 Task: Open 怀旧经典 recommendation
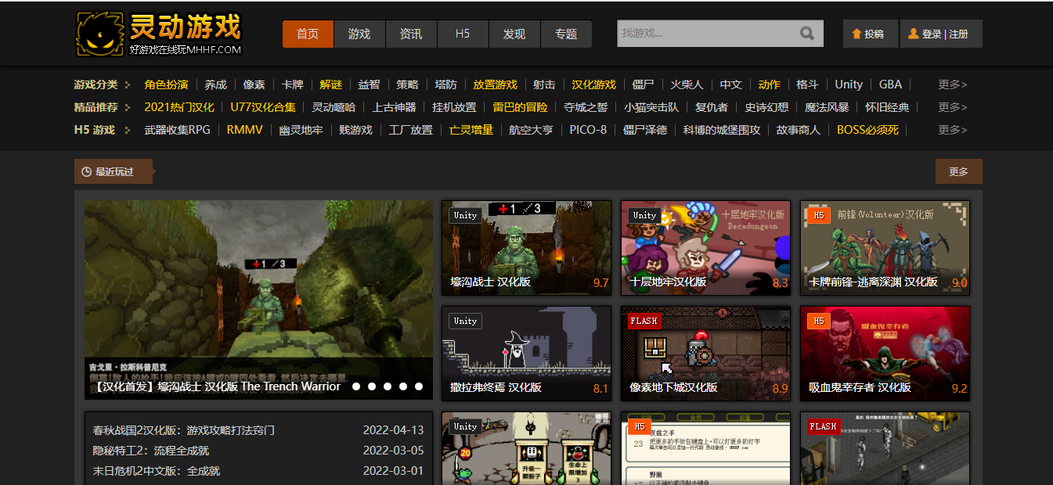point(888,107)
